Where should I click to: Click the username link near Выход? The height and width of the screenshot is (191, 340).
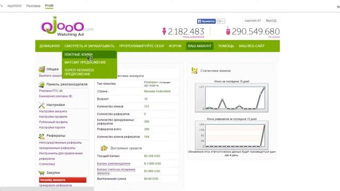(253, 21)
